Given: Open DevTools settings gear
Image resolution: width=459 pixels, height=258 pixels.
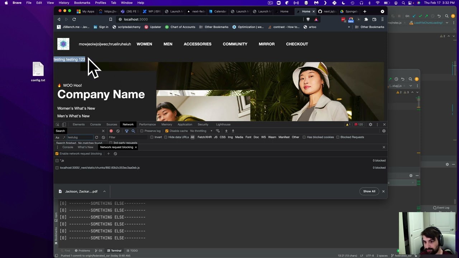Looking at the screenshot, I should point(370,124).
